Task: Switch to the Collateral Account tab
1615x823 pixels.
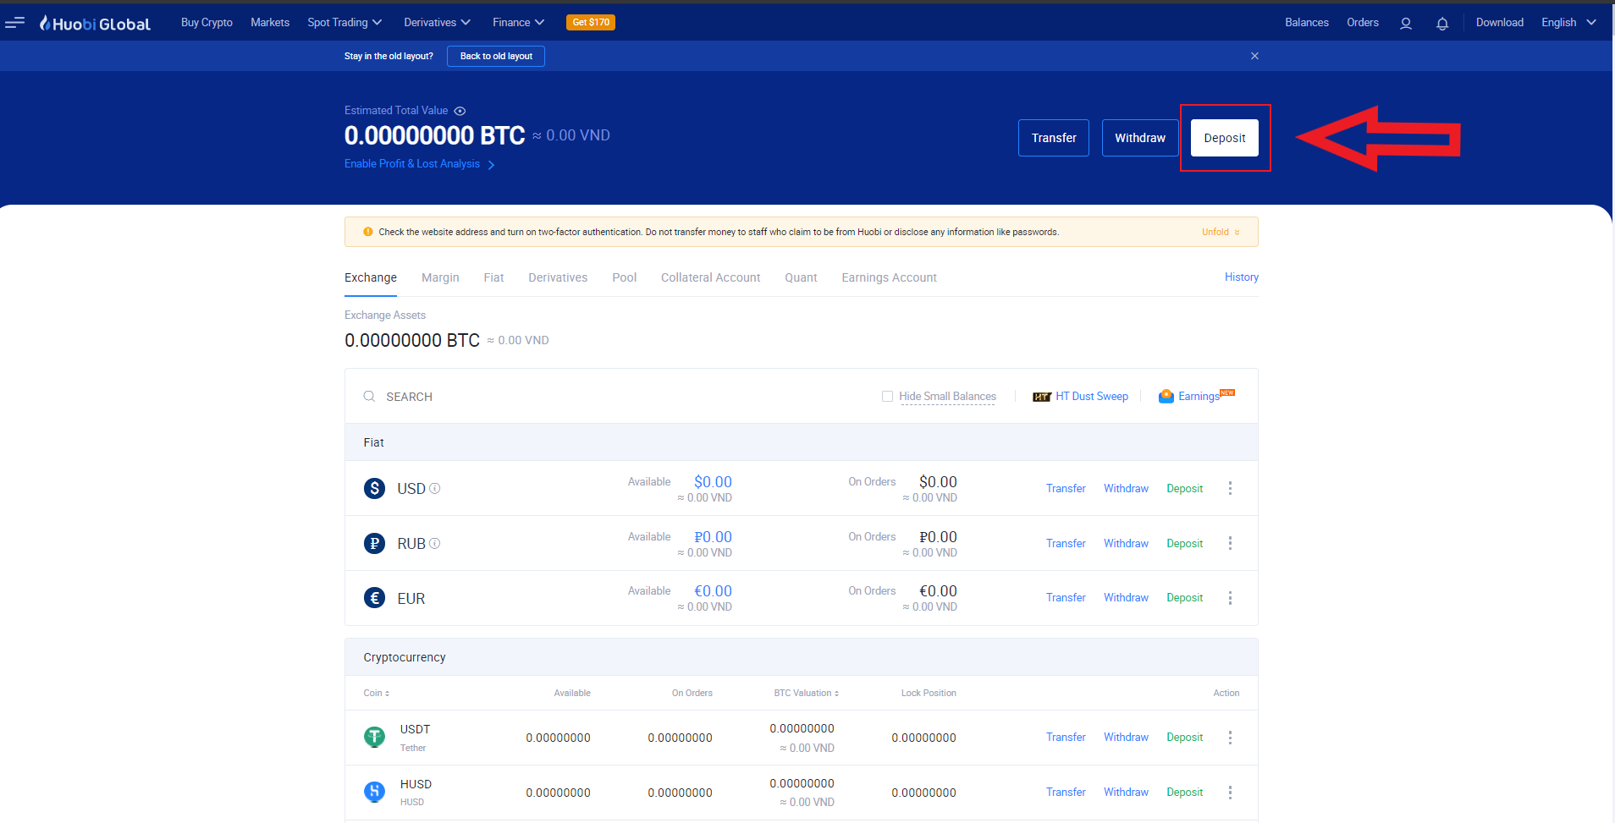Action: pos(710,277)
